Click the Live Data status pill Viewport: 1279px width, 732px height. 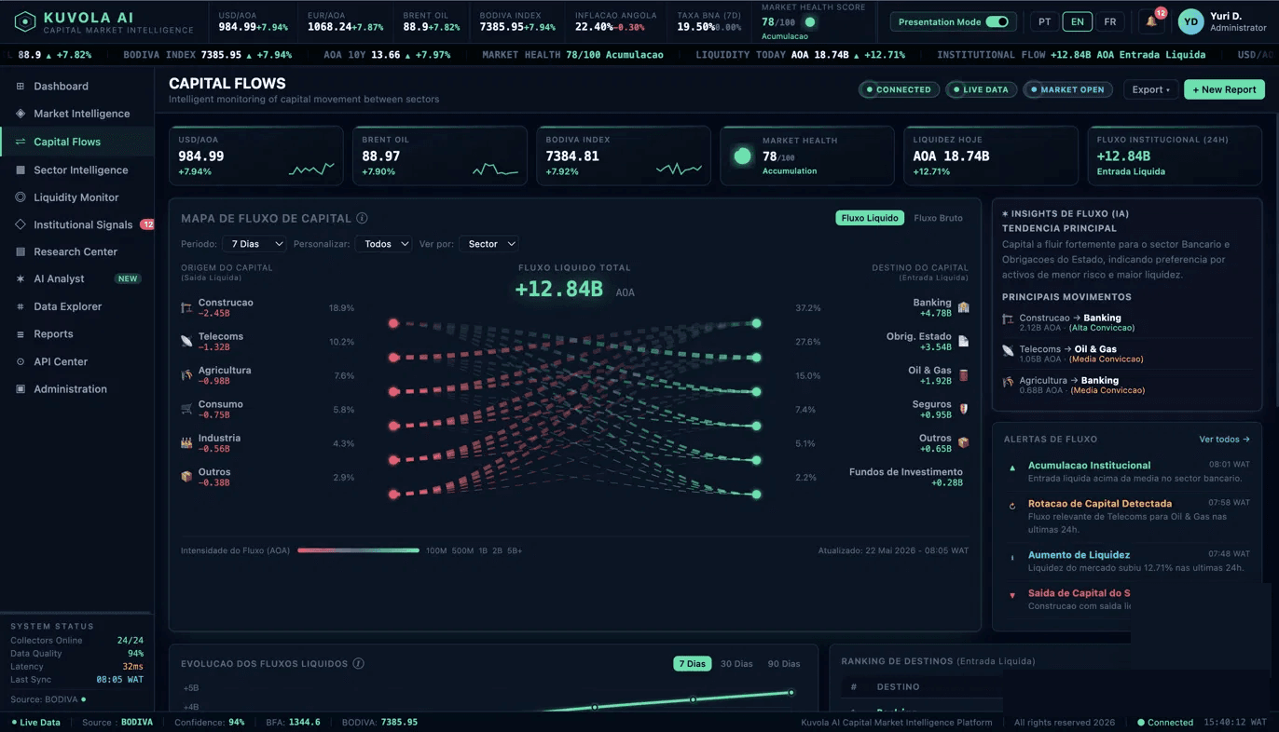pos(981,89)
